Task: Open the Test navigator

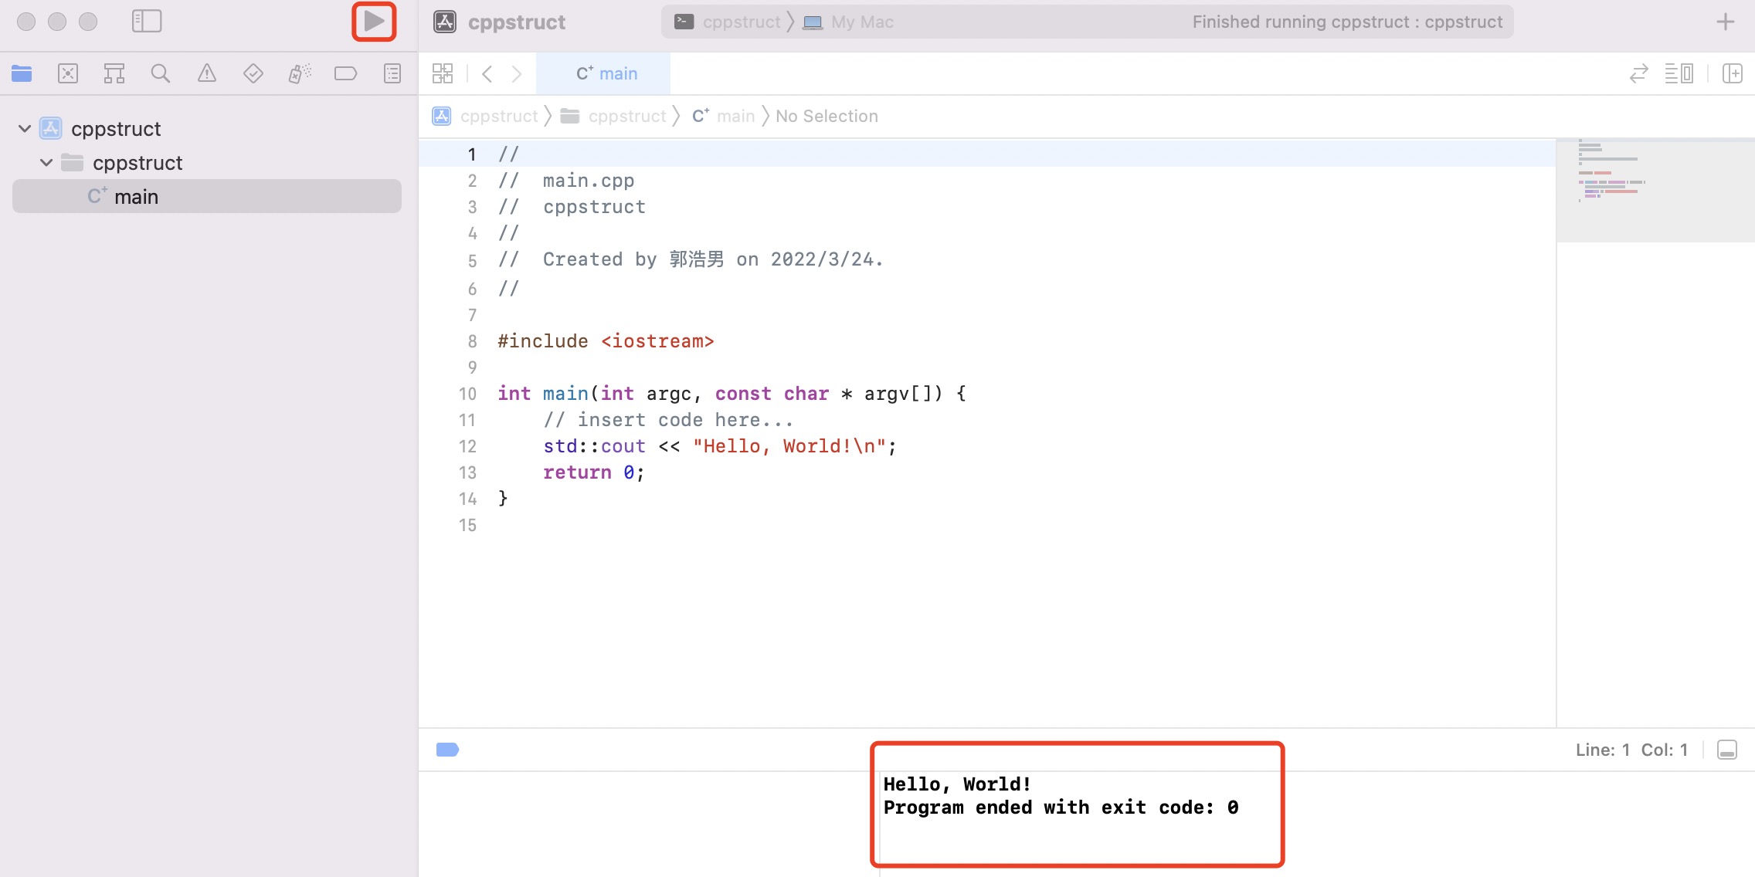Action: click(x=253, y=73)
